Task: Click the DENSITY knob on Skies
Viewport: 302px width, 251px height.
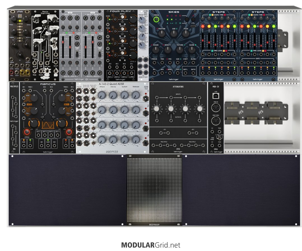Action: [168, 50]
